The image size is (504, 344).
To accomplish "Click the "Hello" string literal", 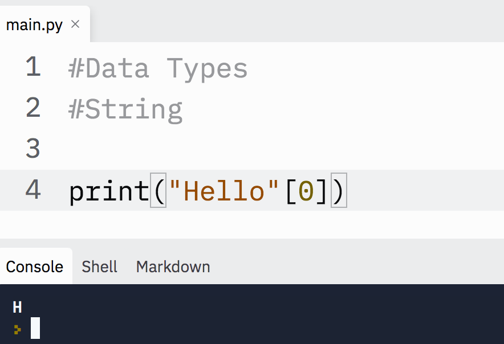I will point(223,191).
